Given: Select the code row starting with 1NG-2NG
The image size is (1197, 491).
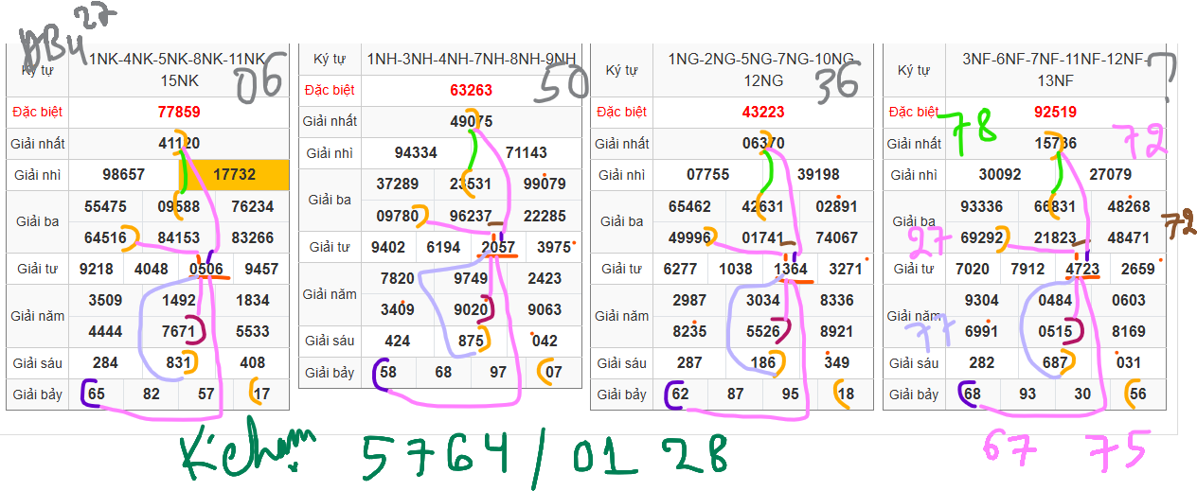Looking at the screenshot, I should coord(763,69).
